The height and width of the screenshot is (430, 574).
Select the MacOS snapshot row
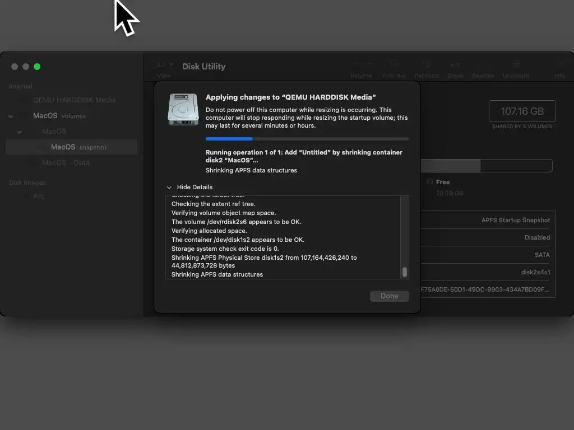(72, 147)
